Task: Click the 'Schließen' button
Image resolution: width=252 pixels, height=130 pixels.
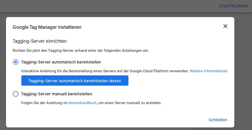Action: point(218,120)
